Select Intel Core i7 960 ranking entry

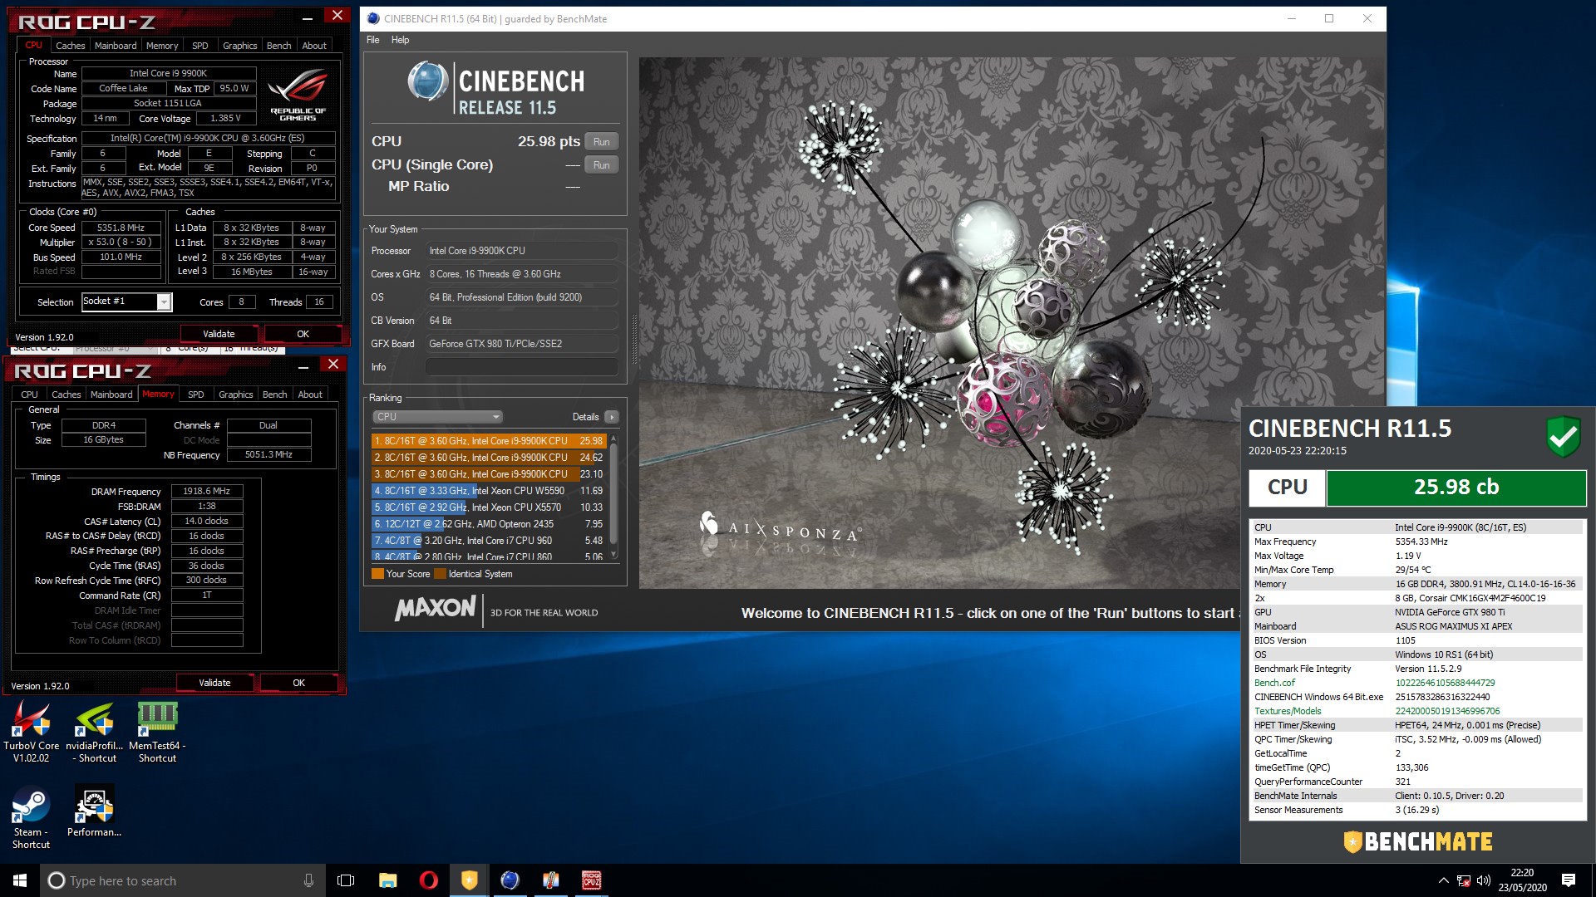pos(489,541)
